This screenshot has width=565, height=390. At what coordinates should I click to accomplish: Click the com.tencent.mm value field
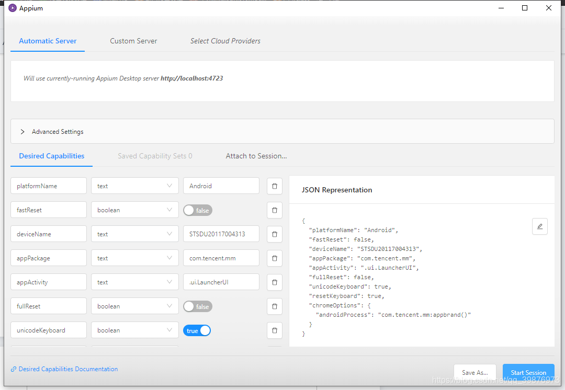tap(221, 258)
